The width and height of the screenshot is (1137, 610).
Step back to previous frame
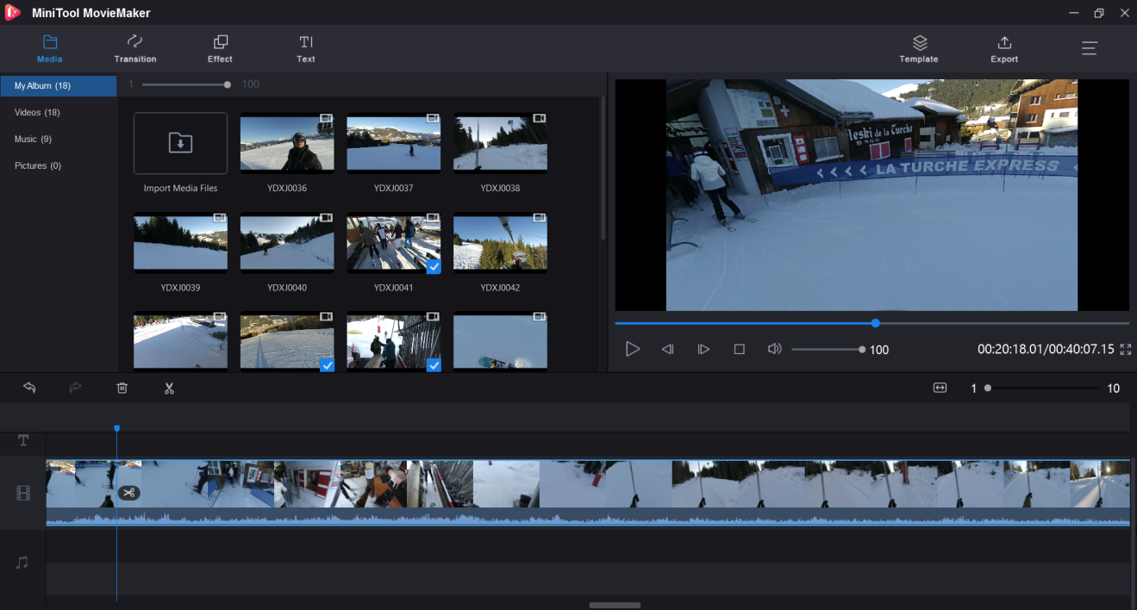(x=667, y=349)
